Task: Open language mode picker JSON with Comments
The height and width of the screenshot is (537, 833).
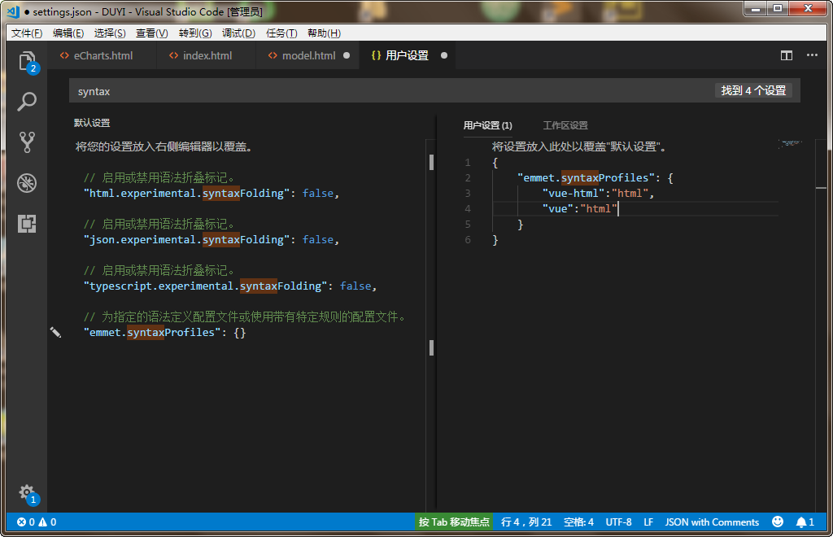Action: point(712,522)
